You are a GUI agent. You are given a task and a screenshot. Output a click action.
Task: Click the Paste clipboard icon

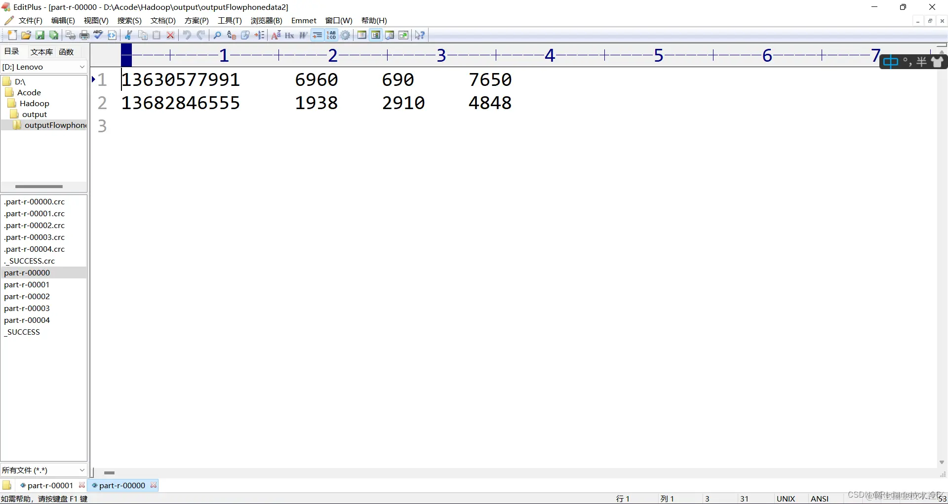coord(157,35)
